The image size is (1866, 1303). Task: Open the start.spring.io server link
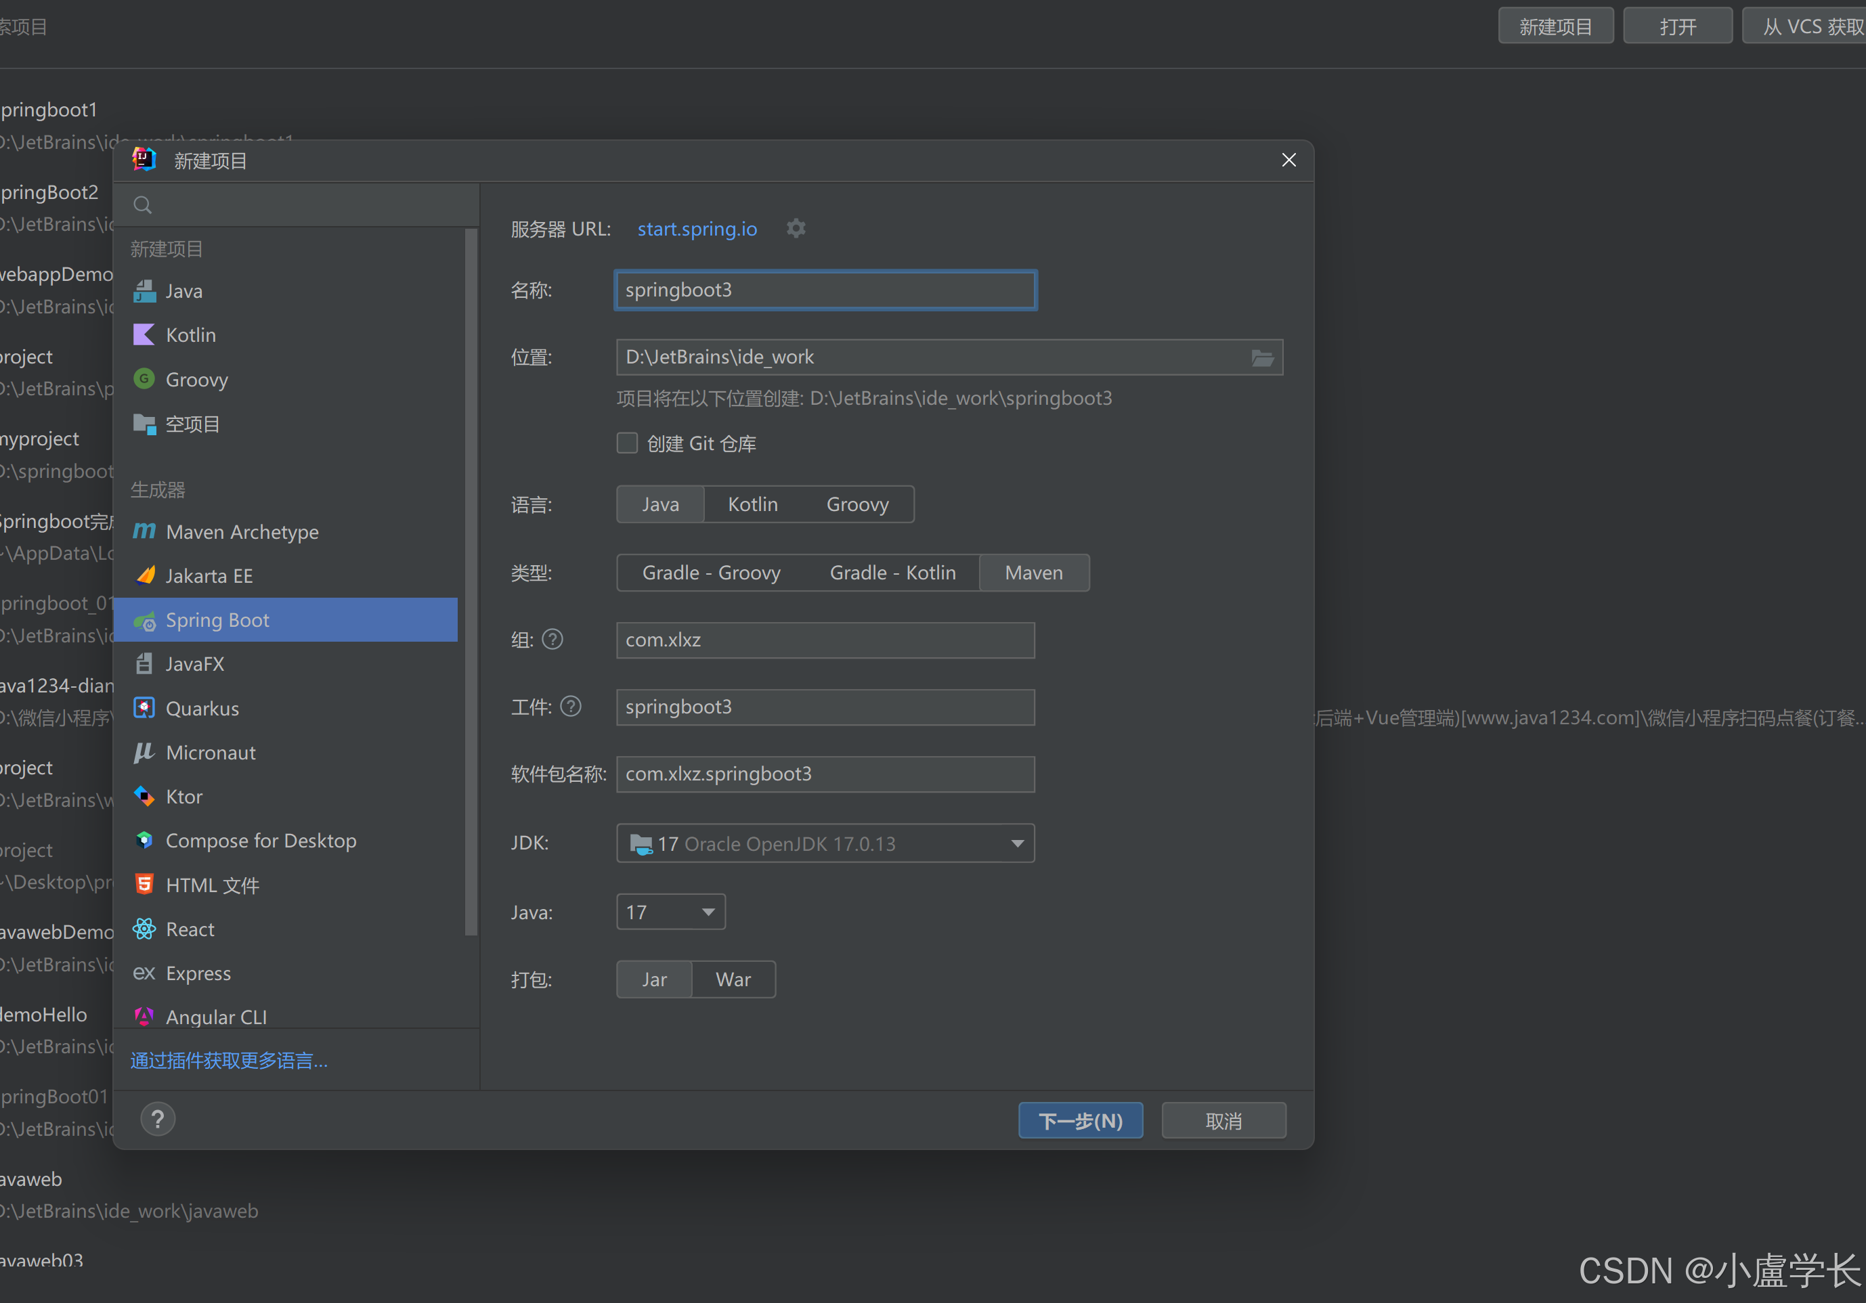click(697, 229)
